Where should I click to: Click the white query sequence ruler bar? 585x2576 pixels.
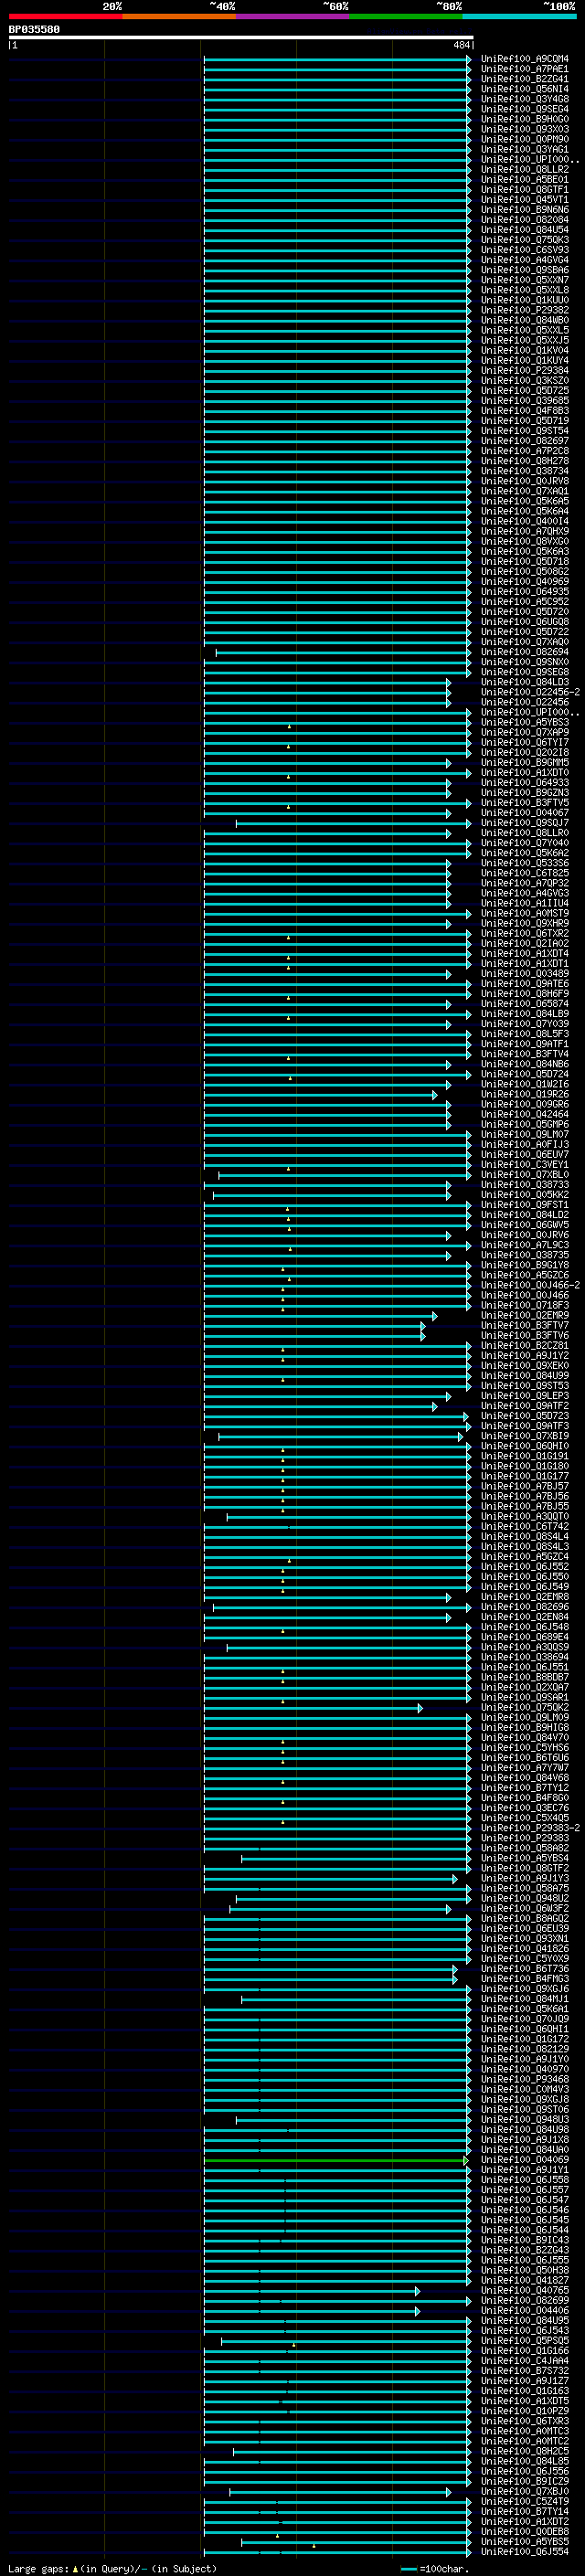point(241,38)
